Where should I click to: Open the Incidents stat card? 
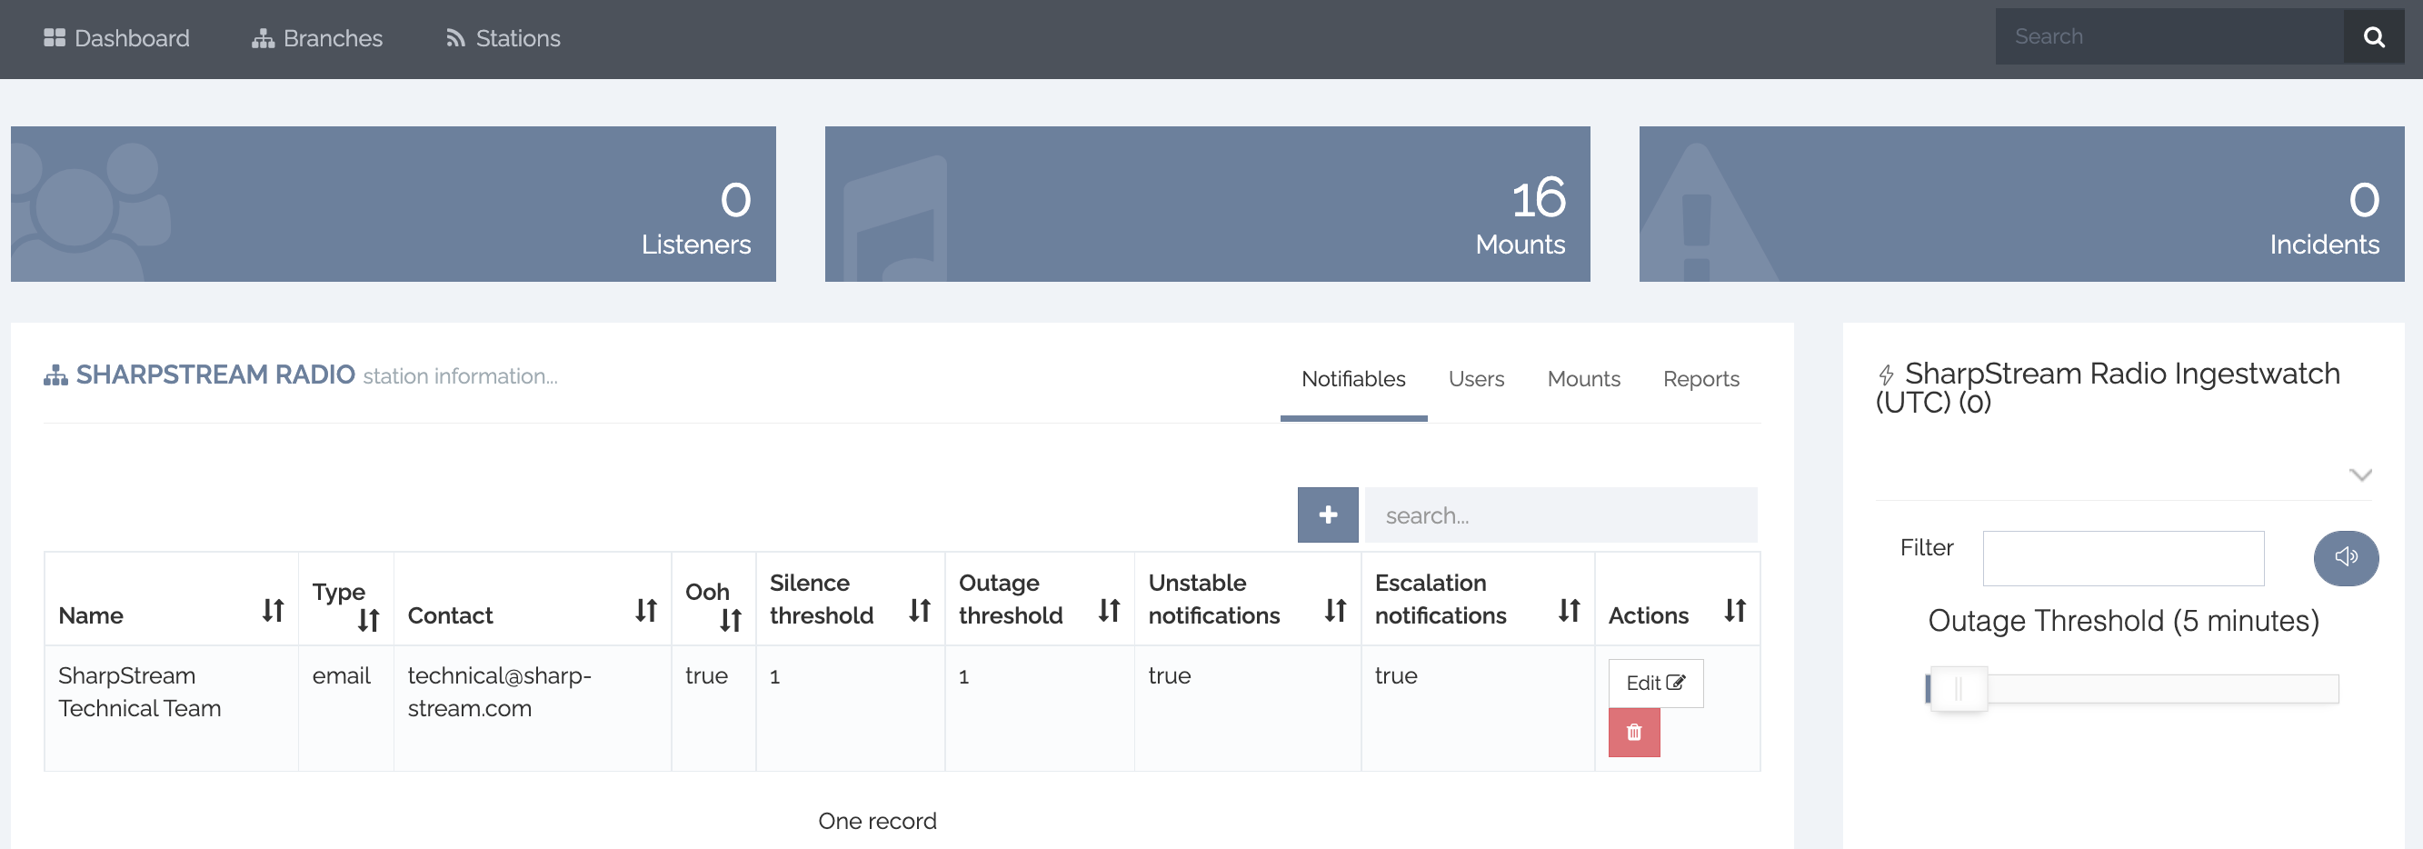2021,204
